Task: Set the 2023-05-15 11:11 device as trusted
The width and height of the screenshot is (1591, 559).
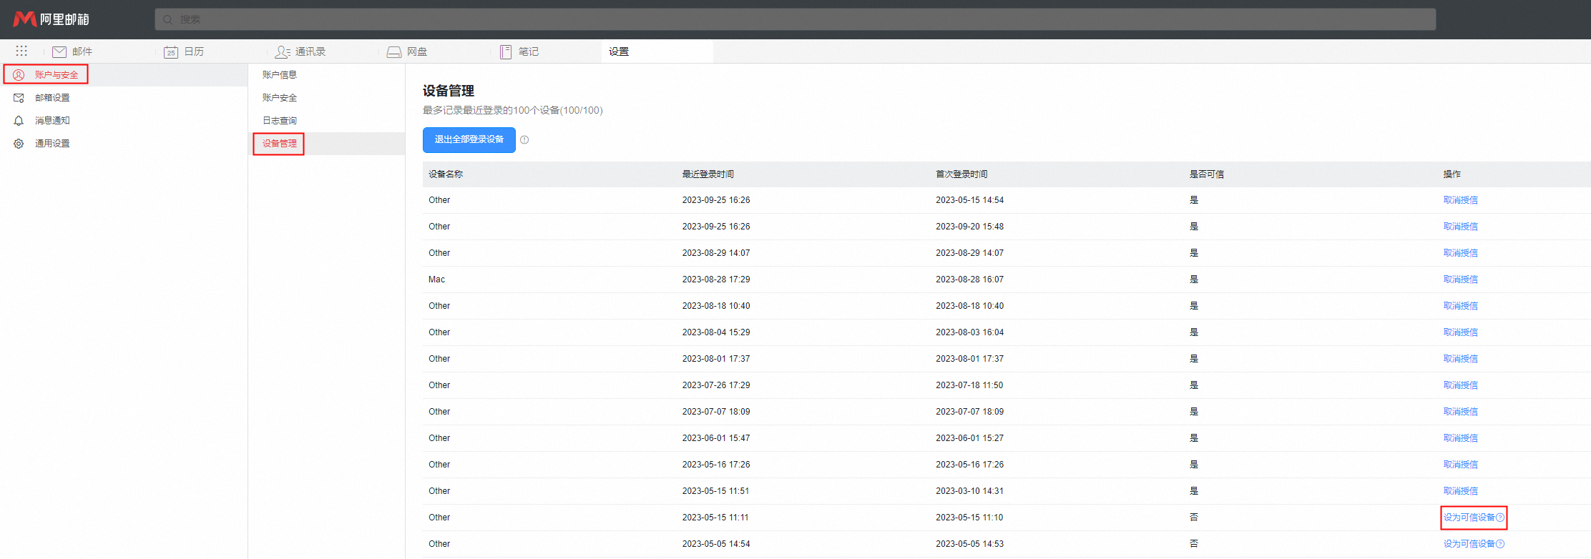Action: (1469, 518)
